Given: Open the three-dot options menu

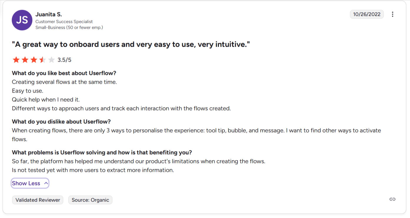Looking at the screenshot, I should (392, 14).
